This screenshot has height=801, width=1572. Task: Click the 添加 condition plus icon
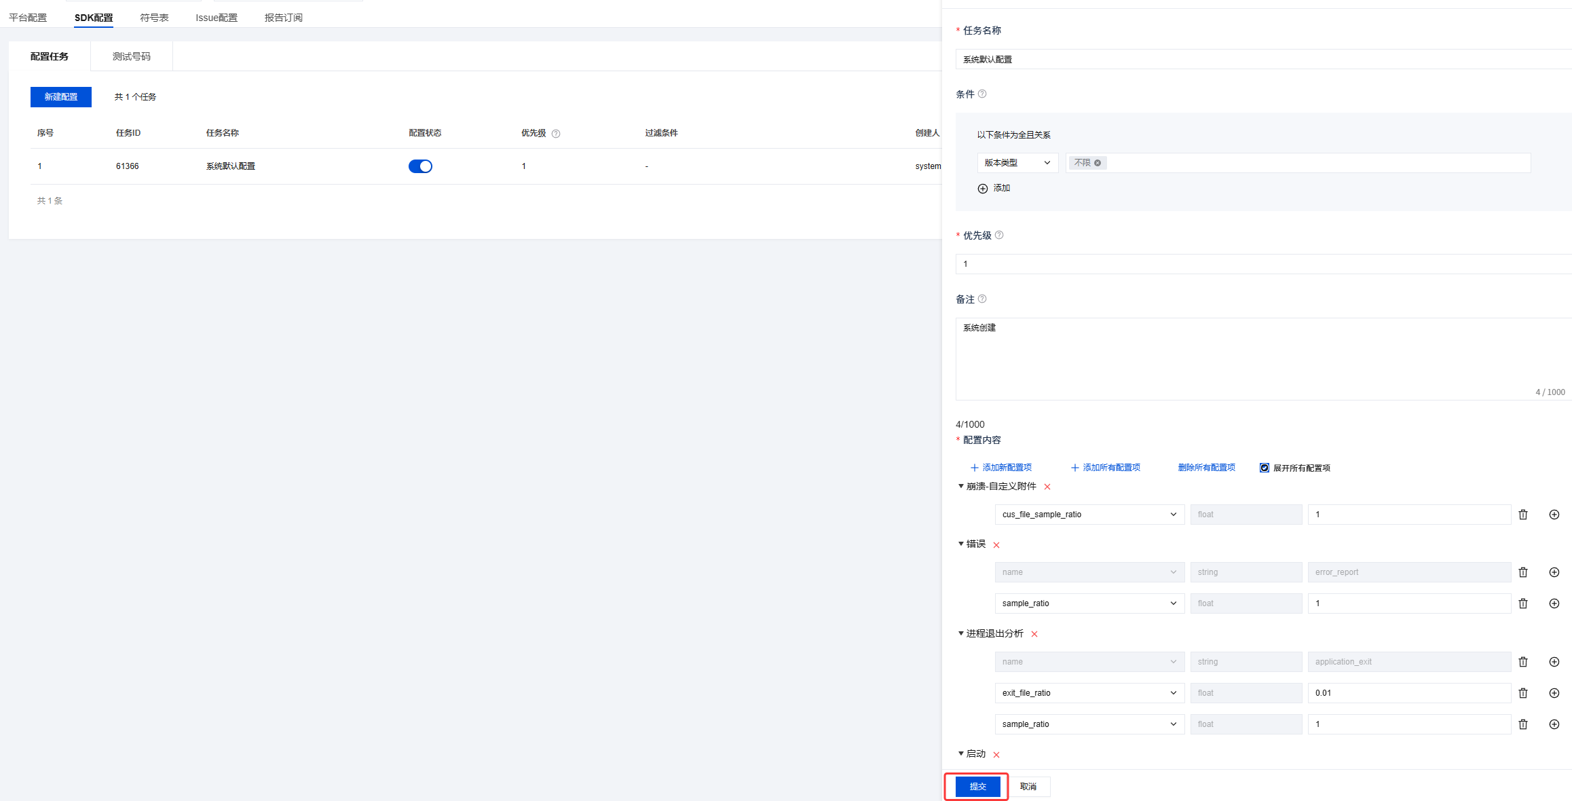pos(983,189)
